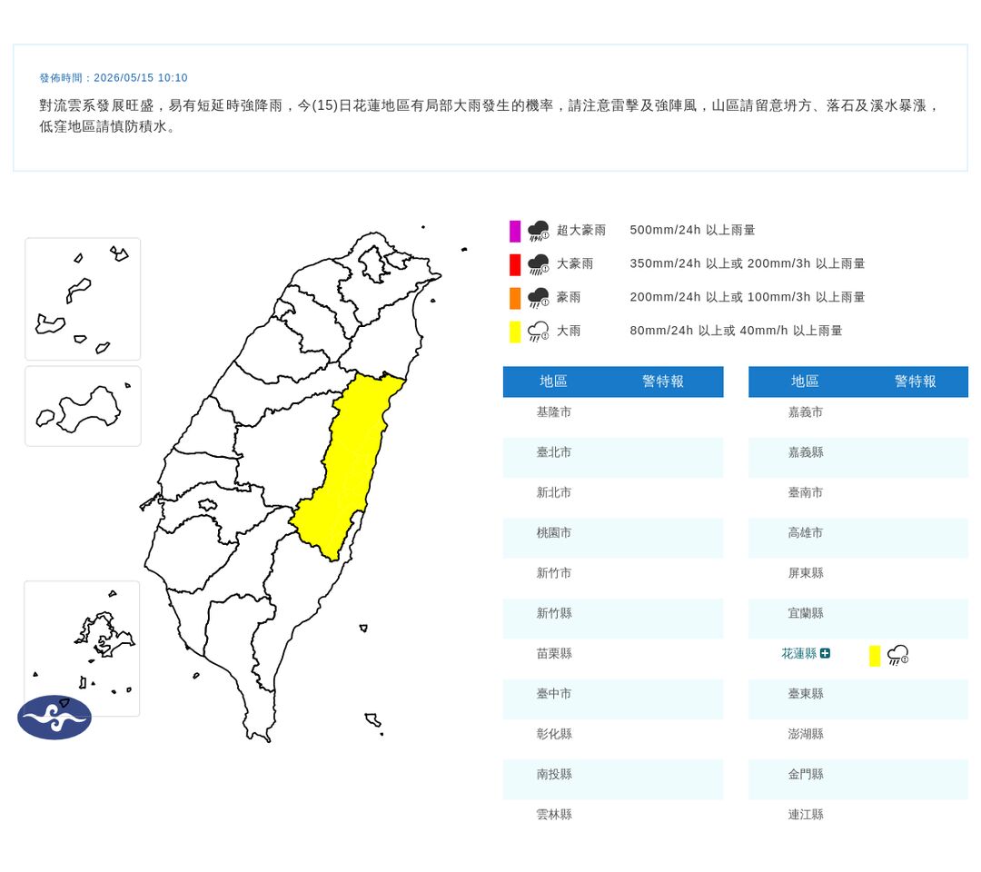The image size is (981, 872).
Task: Click the 350mm/24h rainfall threshold text
Action: [747, 263]
